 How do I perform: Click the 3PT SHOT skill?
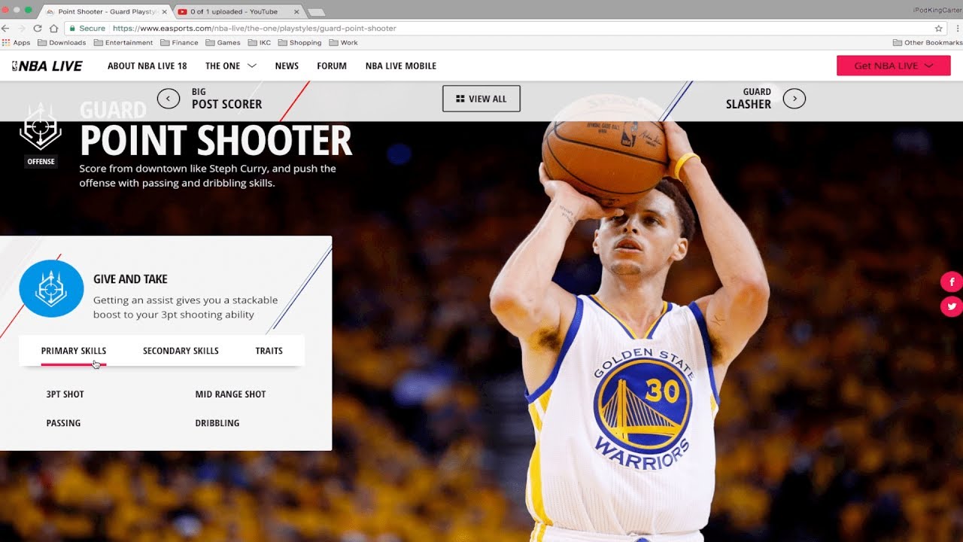[x=65, y=394]
